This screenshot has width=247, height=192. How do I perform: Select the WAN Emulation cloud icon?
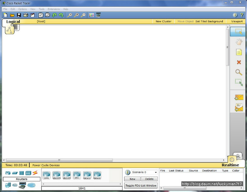click(15, 185)
